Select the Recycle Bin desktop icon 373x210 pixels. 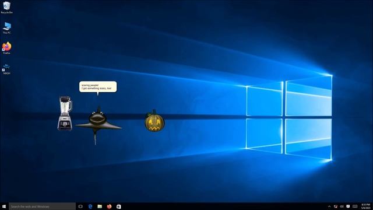click(6, 8)
